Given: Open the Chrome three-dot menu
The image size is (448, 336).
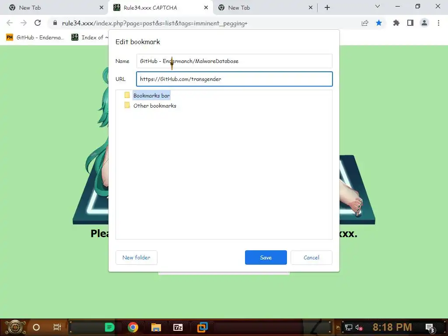Looking at the screenshot, I should click(438, 23).
